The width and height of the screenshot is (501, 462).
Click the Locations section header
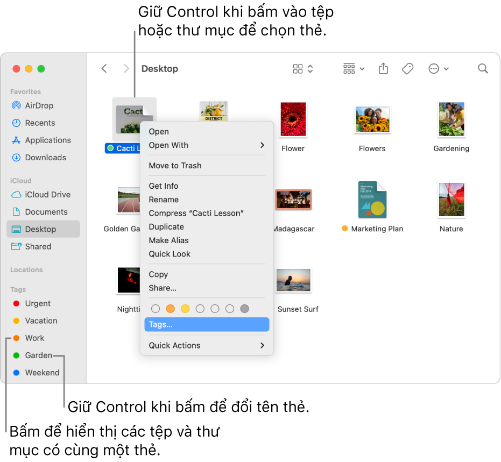[x=26, y=270]
